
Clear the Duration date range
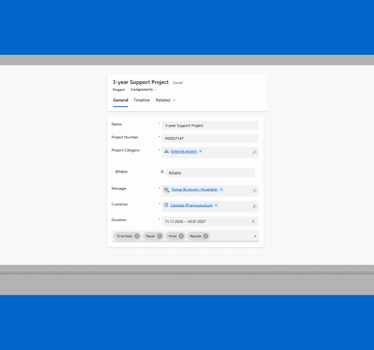coord(253,222)
